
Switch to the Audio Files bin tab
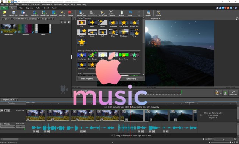tap(34, 19)
